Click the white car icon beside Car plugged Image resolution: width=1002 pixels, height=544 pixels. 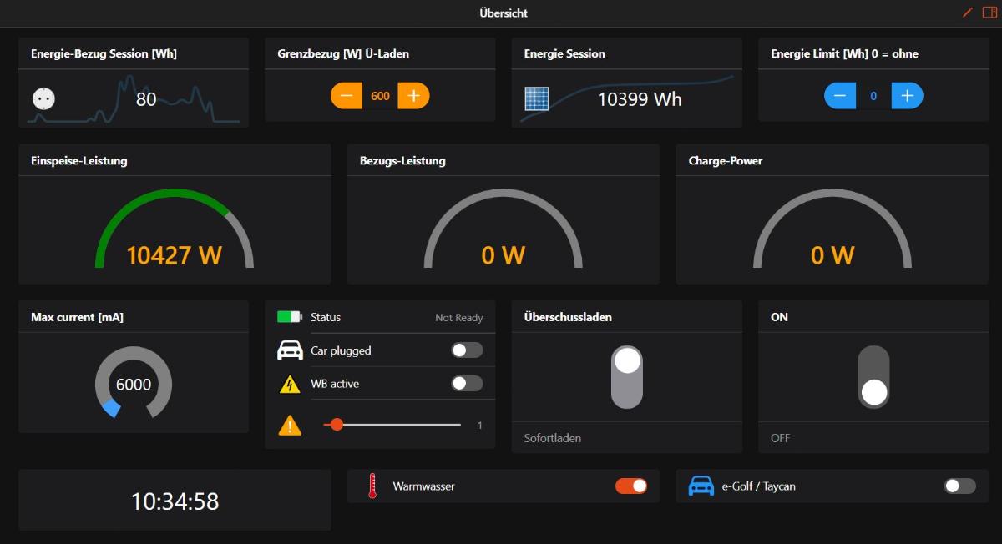tap(290, 350)
